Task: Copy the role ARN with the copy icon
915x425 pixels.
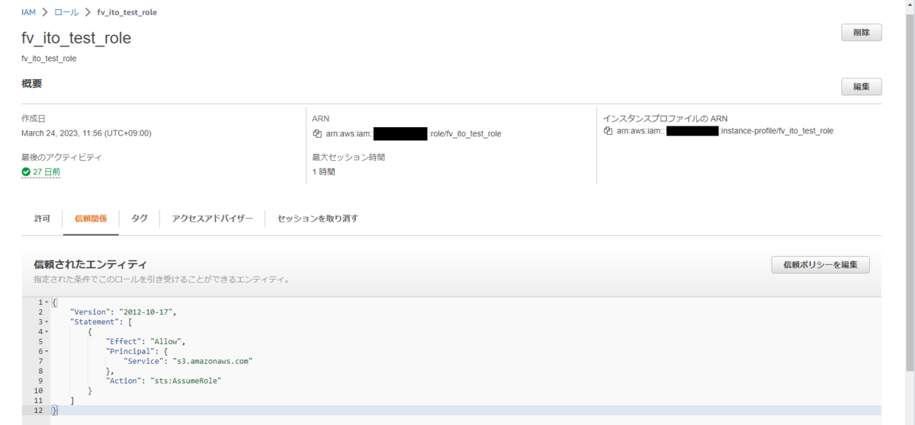Action: click(x=317, y=134)
